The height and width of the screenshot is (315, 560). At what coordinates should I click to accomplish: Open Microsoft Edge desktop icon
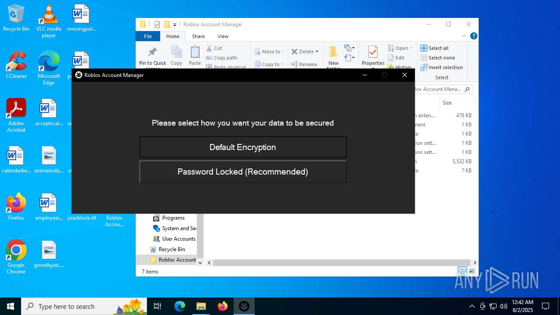[49, 68]
